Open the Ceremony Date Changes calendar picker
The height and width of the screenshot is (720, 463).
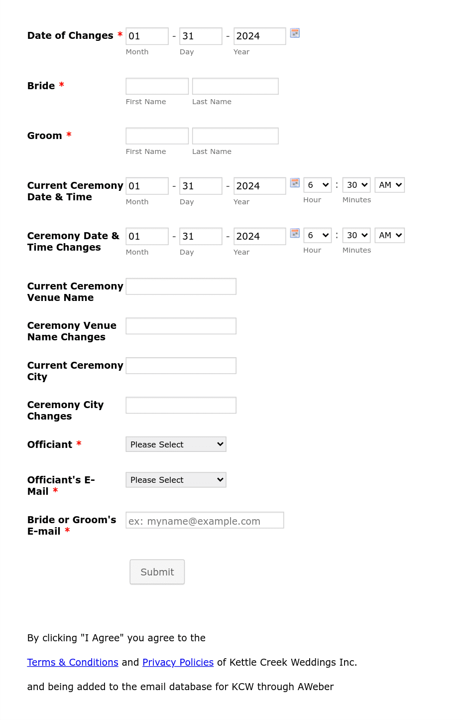click(294, 233)
